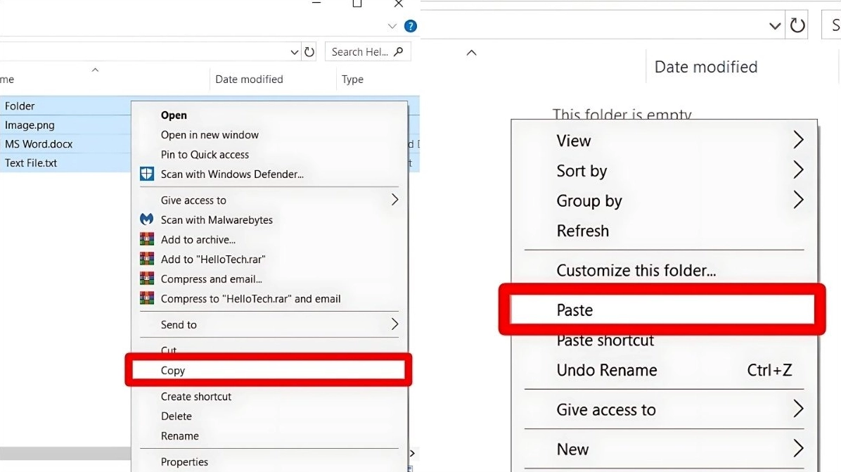The image size is (841, 472).
Task: Expand the Give access to submenu arrow
Action: click(394, 200)
